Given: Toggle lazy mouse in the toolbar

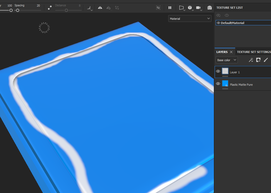Looking at the screenshot, I should click(x=50, y=8).
